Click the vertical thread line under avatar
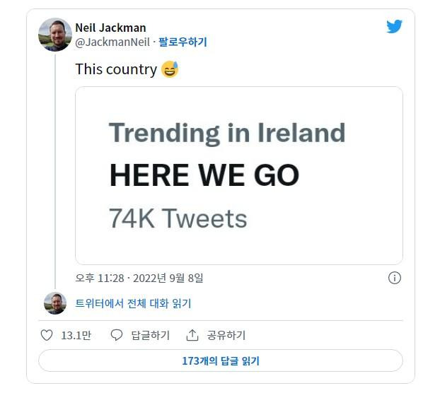The height and width of the screenshot is (393, 440). point(55,170)
